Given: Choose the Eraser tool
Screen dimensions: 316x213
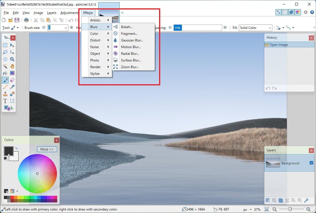Looking at the screenshot, I should pos(12,80).
